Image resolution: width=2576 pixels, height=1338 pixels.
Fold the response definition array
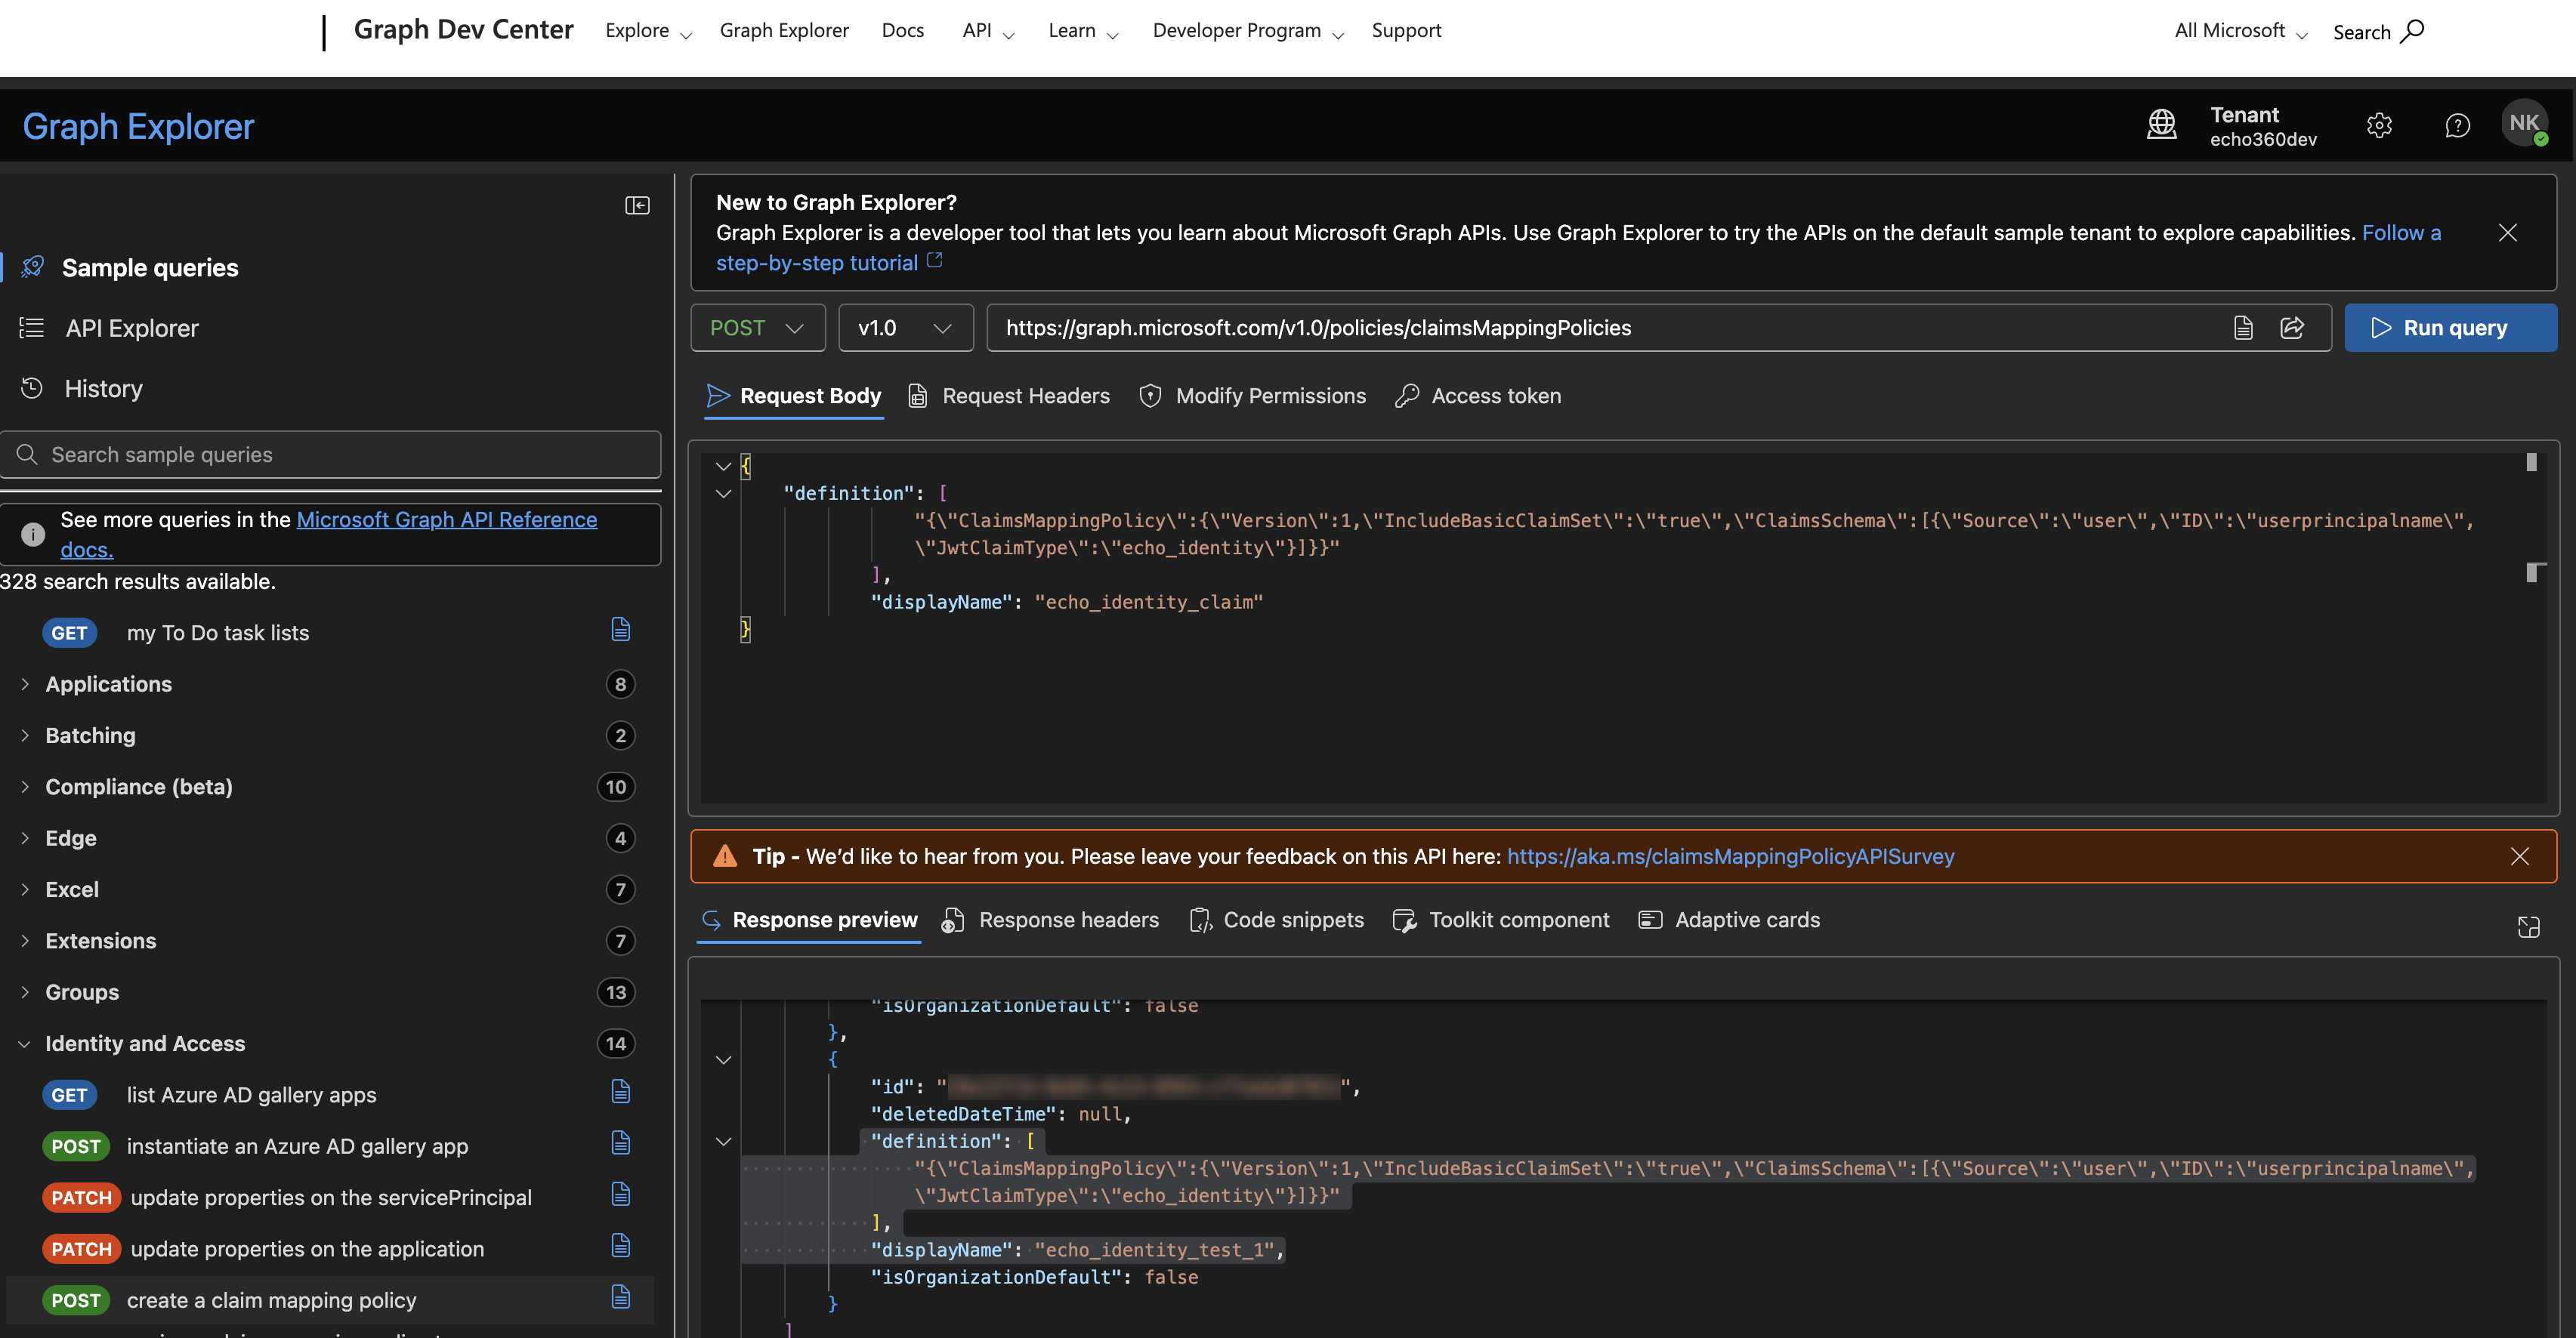click(x=723, y=1141)
